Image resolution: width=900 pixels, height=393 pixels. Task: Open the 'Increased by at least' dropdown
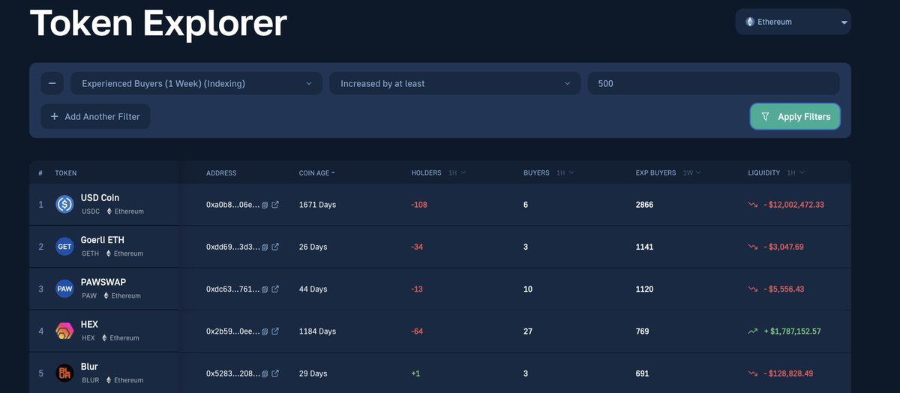click(455, 83)
